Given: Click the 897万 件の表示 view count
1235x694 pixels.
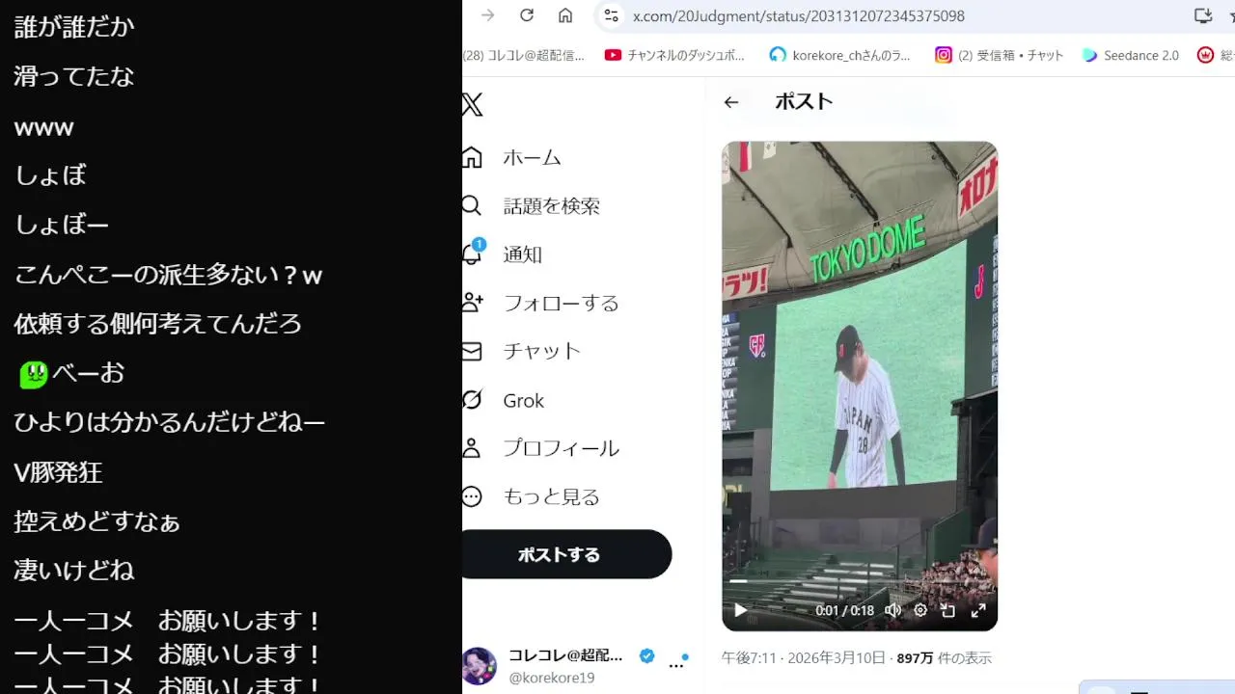Looking at the screenshot, I should [x=945, y=658].
